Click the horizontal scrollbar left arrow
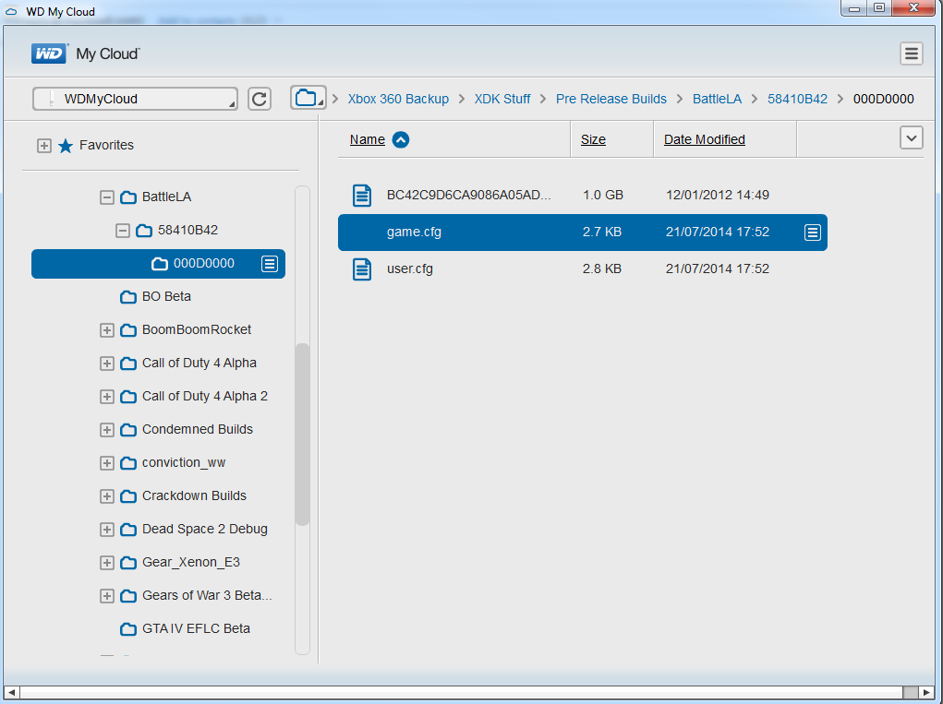The width and height of the screenshot is (943, 704). [x=11, y=693]
